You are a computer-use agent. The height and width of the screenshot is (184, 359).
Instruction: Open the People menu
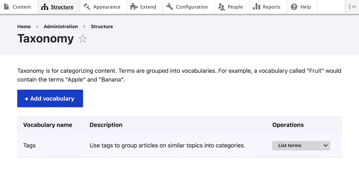[232, 7]
